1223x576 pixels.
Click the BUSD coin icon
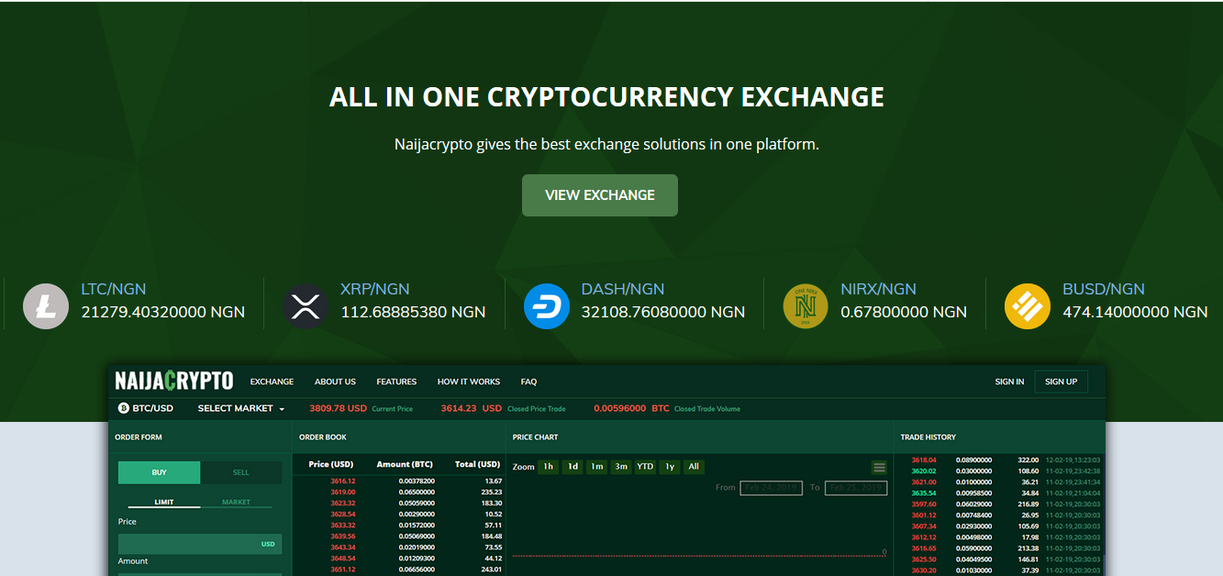click(x=1028, y=306)
